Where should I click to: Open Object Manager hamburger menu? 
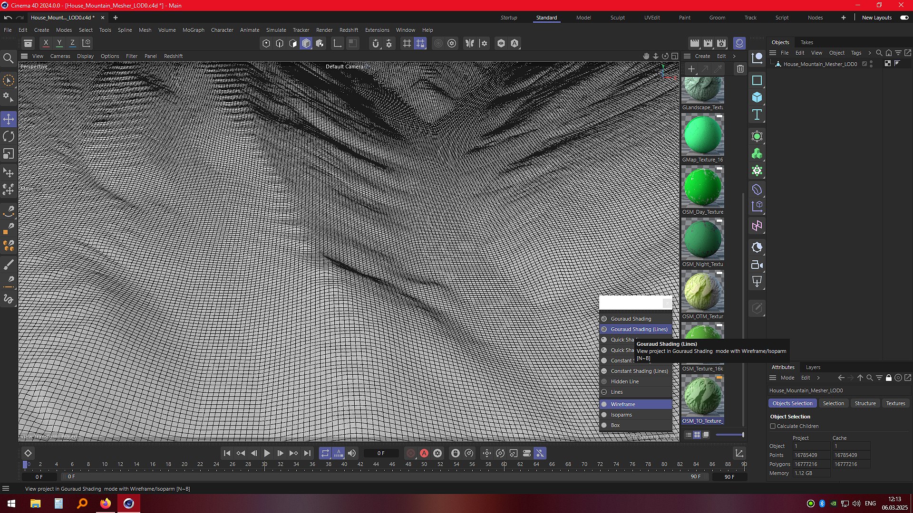coord(773,53)
